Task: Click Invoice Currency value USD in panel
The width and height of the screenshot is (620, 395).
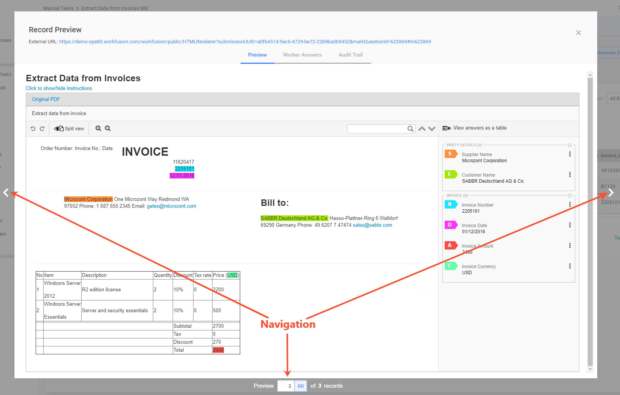Action: [x=467, y=273]
